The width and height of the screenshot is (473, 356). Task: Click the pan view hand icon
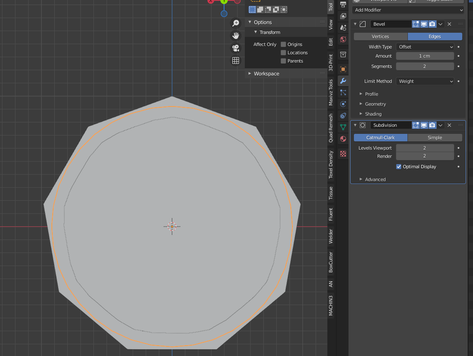click(x=236, y=36)
